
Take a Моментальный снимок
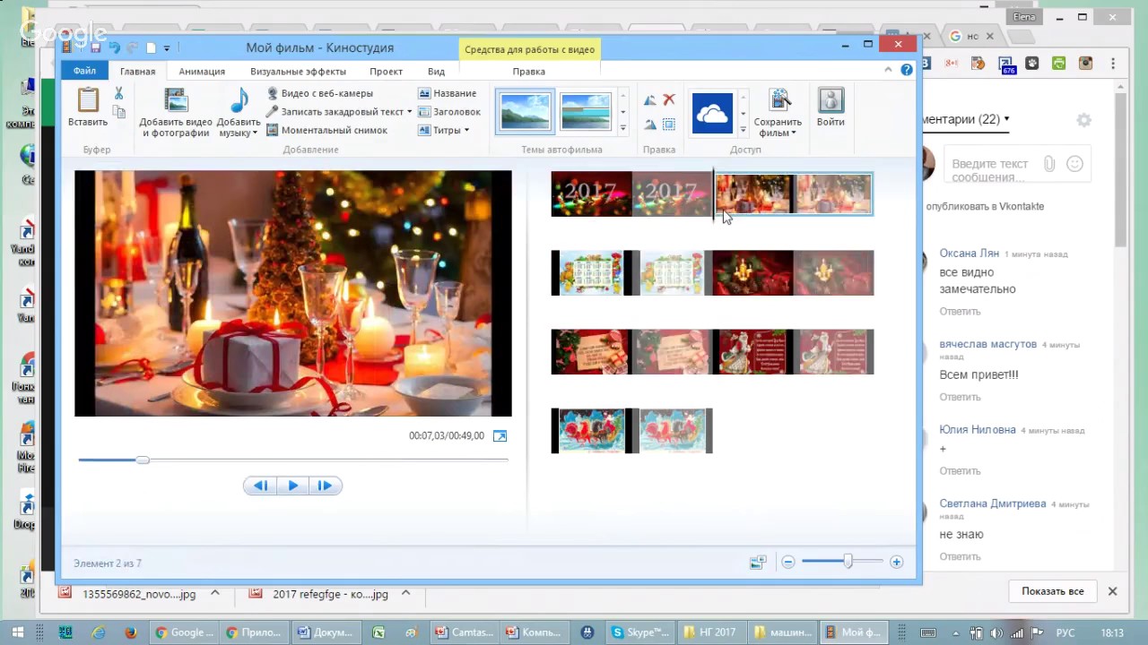[327, 130]
